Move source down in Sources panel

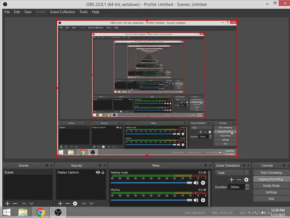pyautogui.click(x=91, y=204)
